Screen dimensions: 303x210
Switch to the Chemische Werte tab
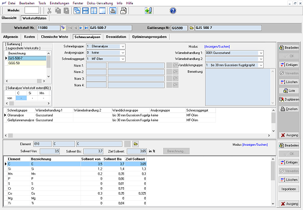click(x=54, y=36)
